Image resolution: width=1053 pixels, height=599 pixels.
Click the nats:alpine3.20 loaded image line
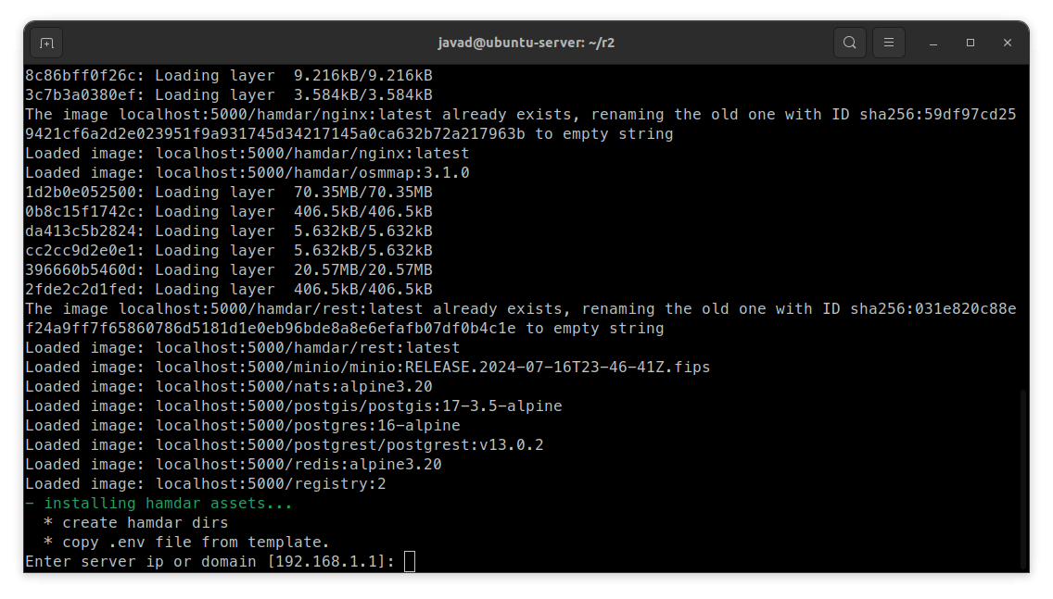[x=228, y=387]
